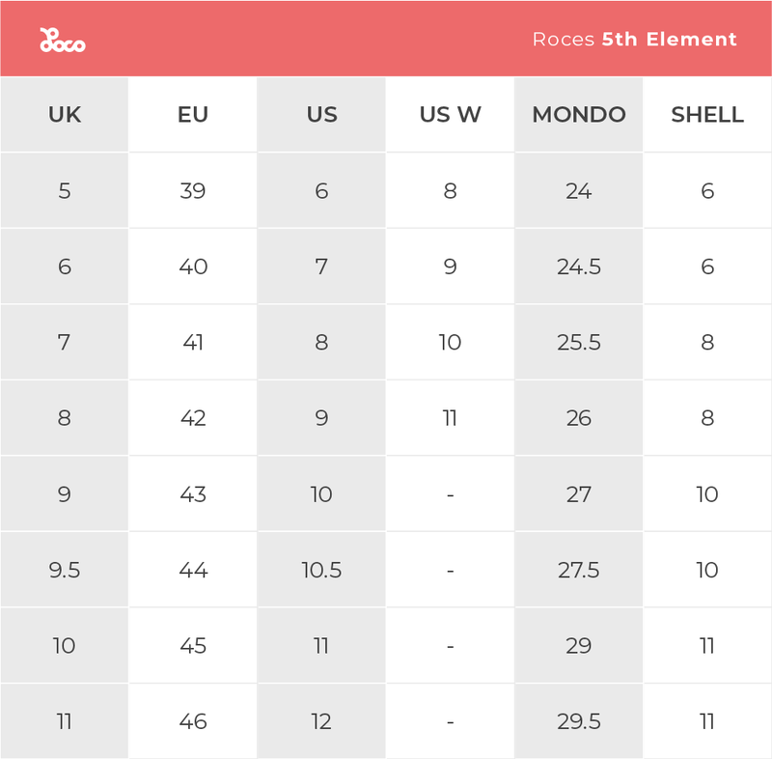The height and width of the screenshot is (759, 772).
Task: Select the EU column header
Action: click(x=193, y=115)
